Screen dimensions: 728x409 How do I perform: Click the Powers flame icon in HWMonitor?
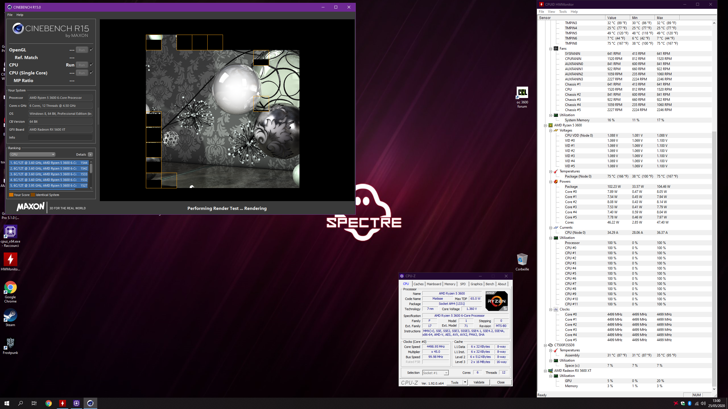pos(556,181)
